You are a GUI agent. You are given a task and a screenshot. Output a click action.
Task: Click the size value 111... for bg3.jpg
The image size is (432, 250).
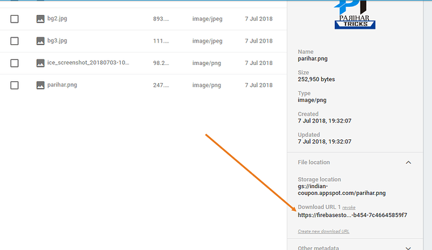[161, 41]
